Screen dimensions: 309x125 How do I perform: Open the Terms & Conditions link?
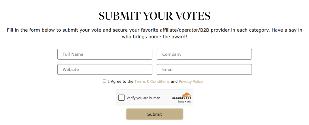point(152,81)
